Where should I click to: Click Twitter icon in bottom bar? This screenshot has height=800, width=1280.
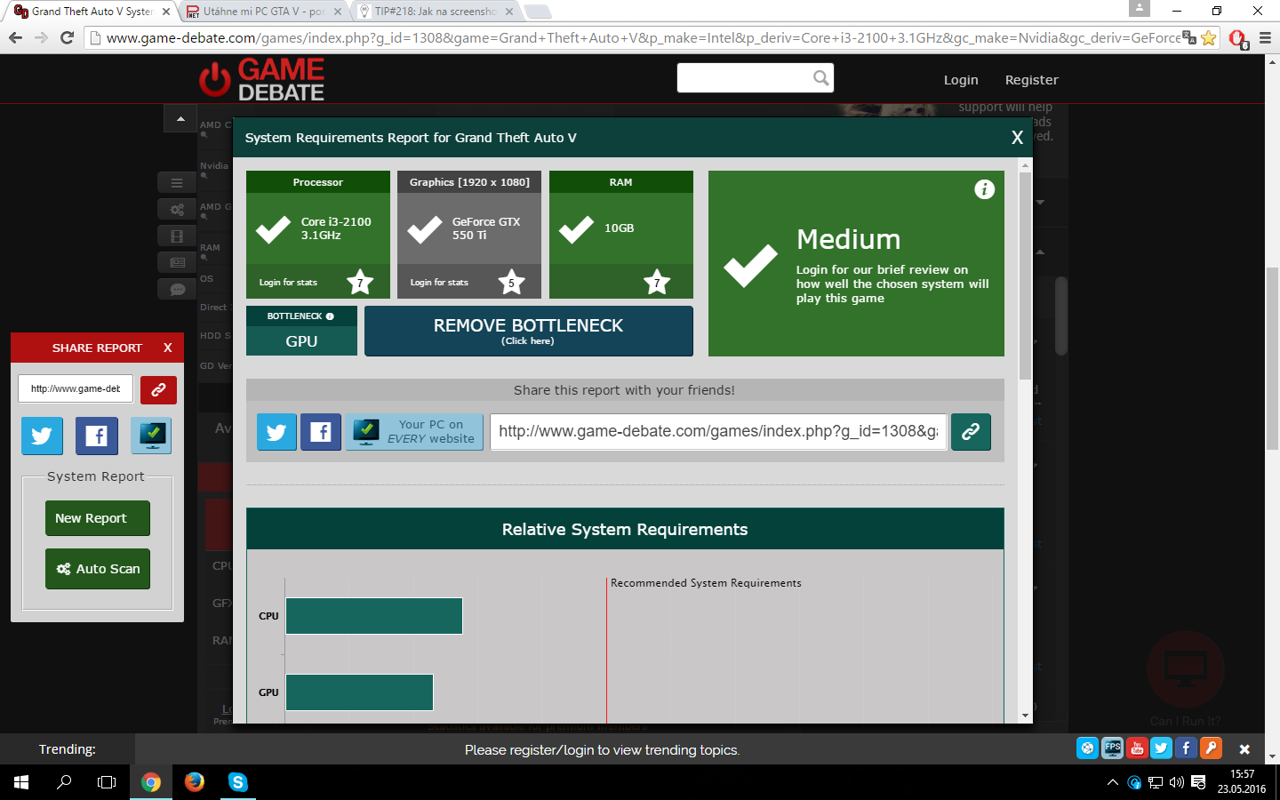point(1161,748)
